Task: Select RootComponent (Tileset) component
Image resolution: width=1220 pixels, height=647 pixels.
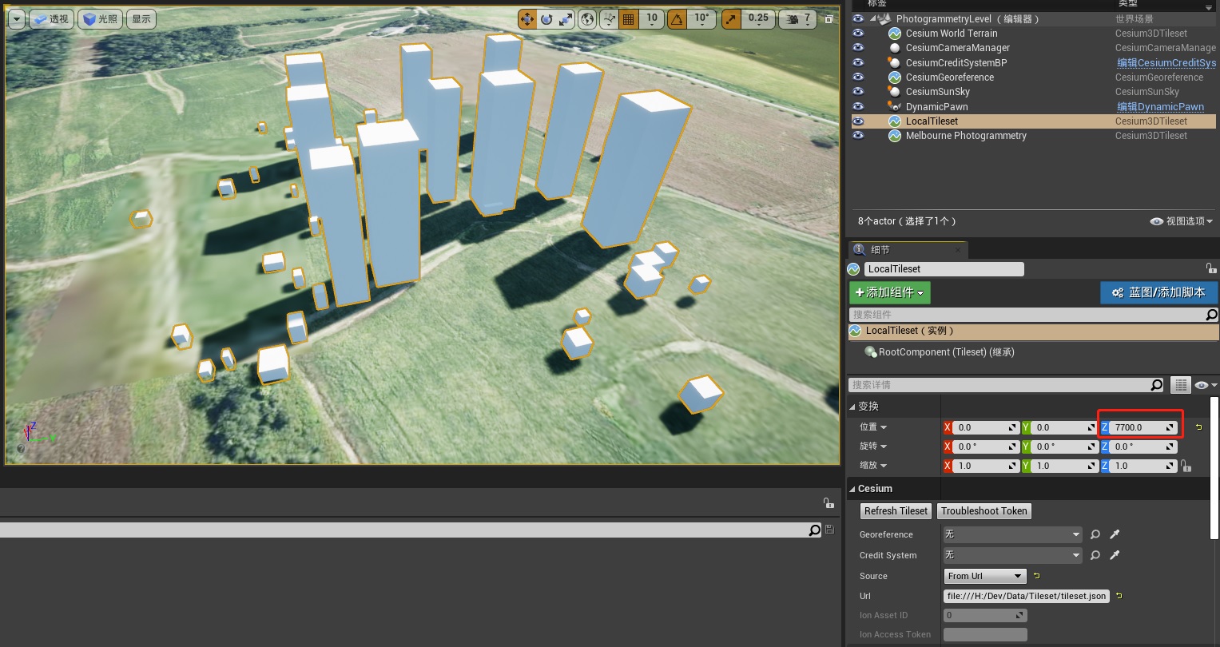Action: (946, 352)
